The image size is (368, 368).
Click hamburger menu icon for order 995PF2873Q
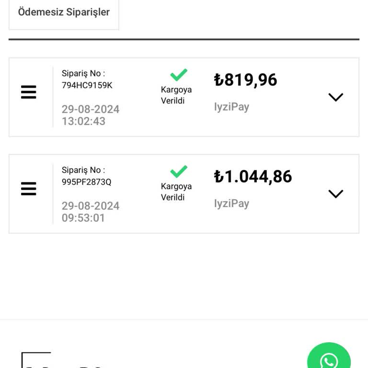[29, 189]
